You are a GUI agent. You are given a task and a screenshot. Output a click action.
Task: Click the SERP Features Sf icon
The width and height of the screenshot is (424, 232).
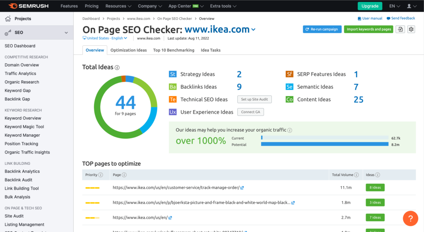(x=289, y=74)
